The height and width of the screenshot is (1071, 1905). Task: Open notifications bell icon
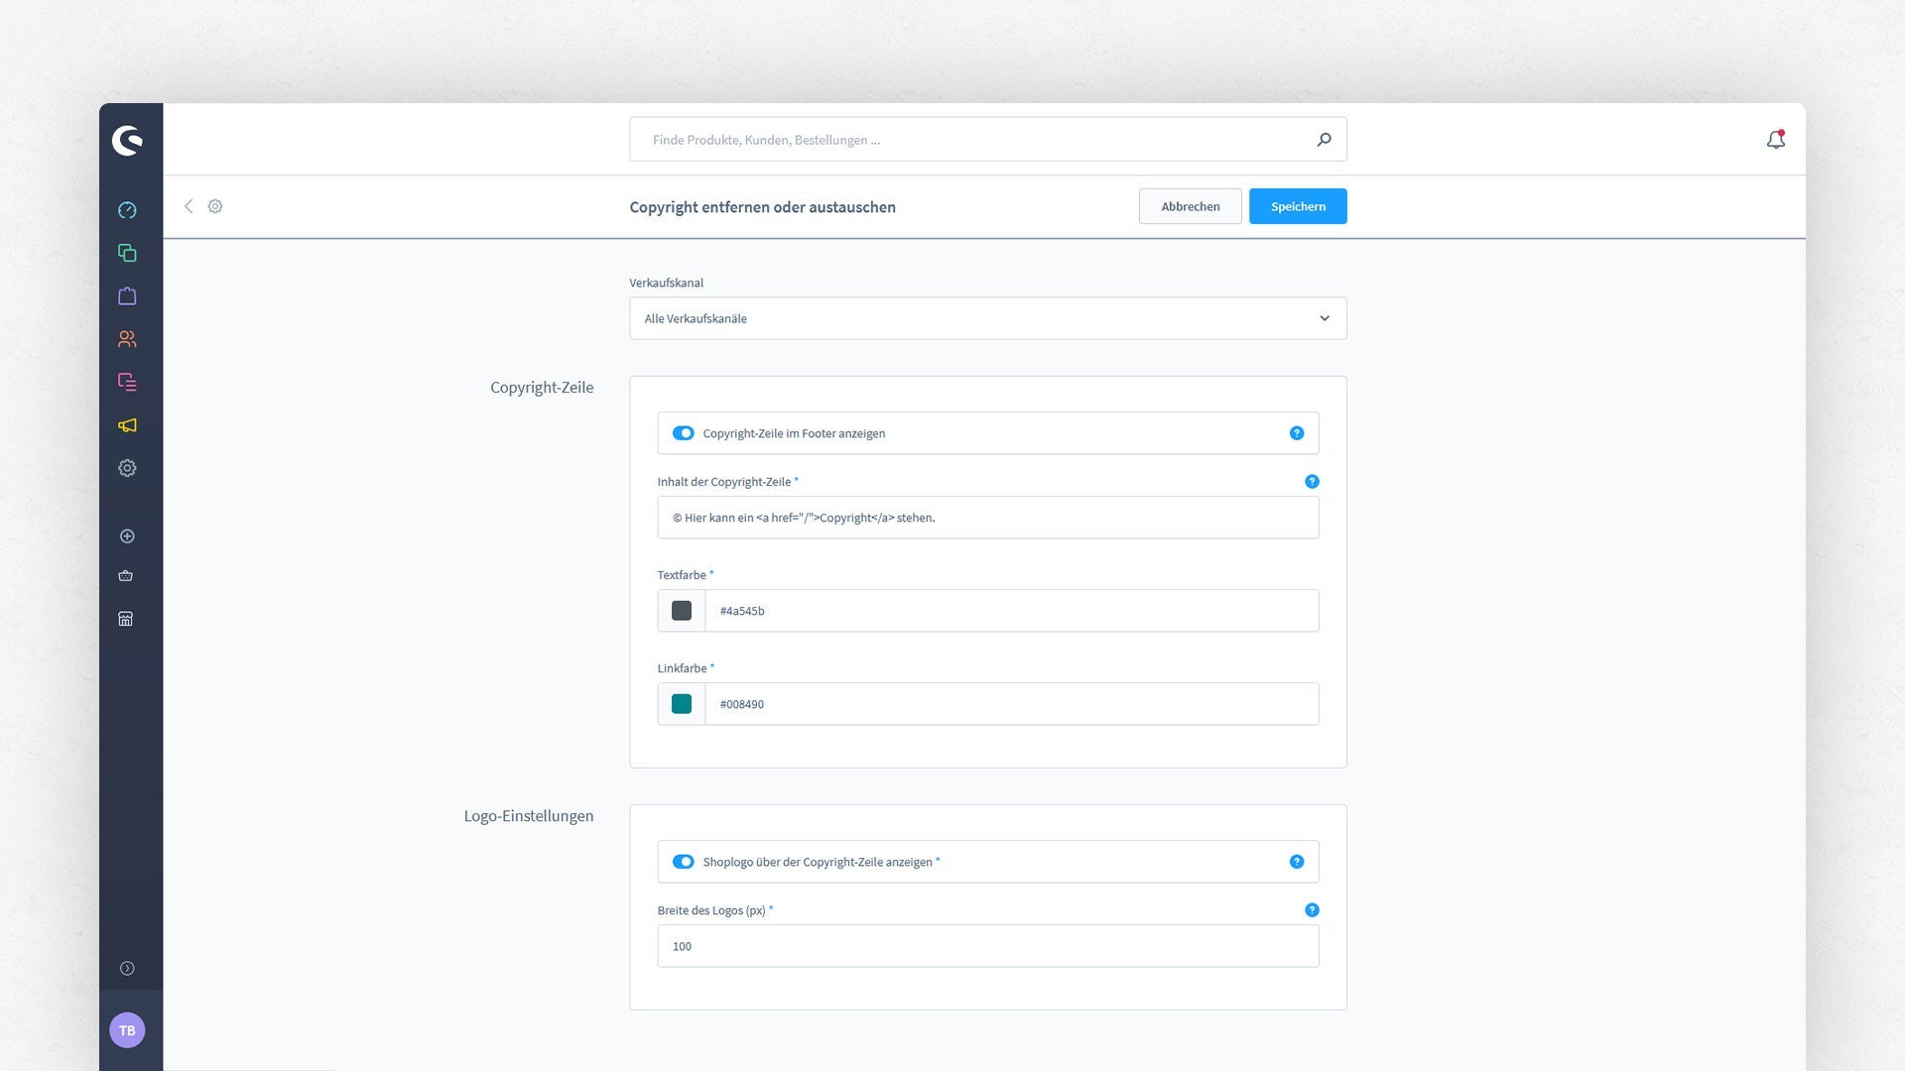[x=1776, y=140]
